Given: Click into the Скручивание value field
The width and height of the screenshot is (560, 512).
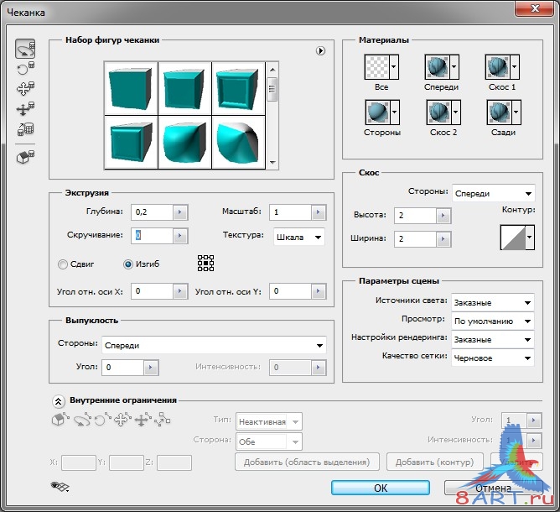Looking at the screenshot, I should (x=152, y=236).
